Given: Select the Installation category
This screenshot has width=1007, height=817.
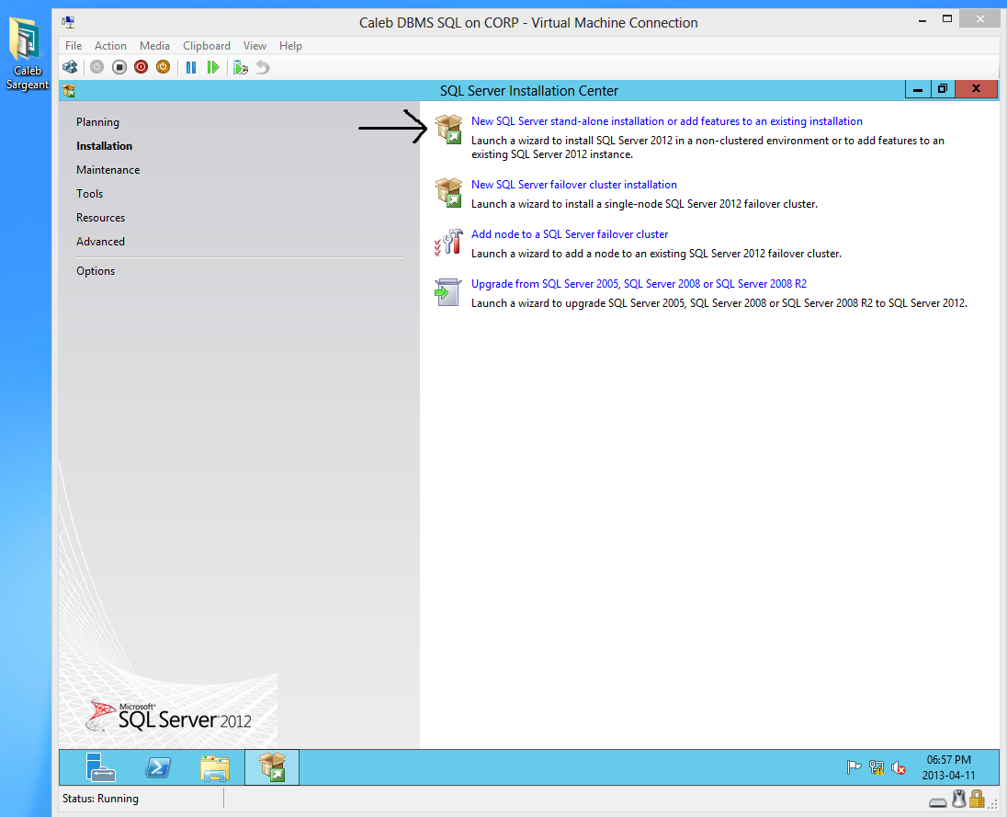Looking at the screenshot, I should [104, 146].
